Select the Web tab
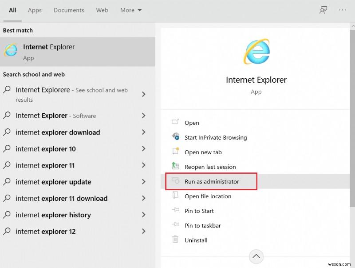 [102, 10]
